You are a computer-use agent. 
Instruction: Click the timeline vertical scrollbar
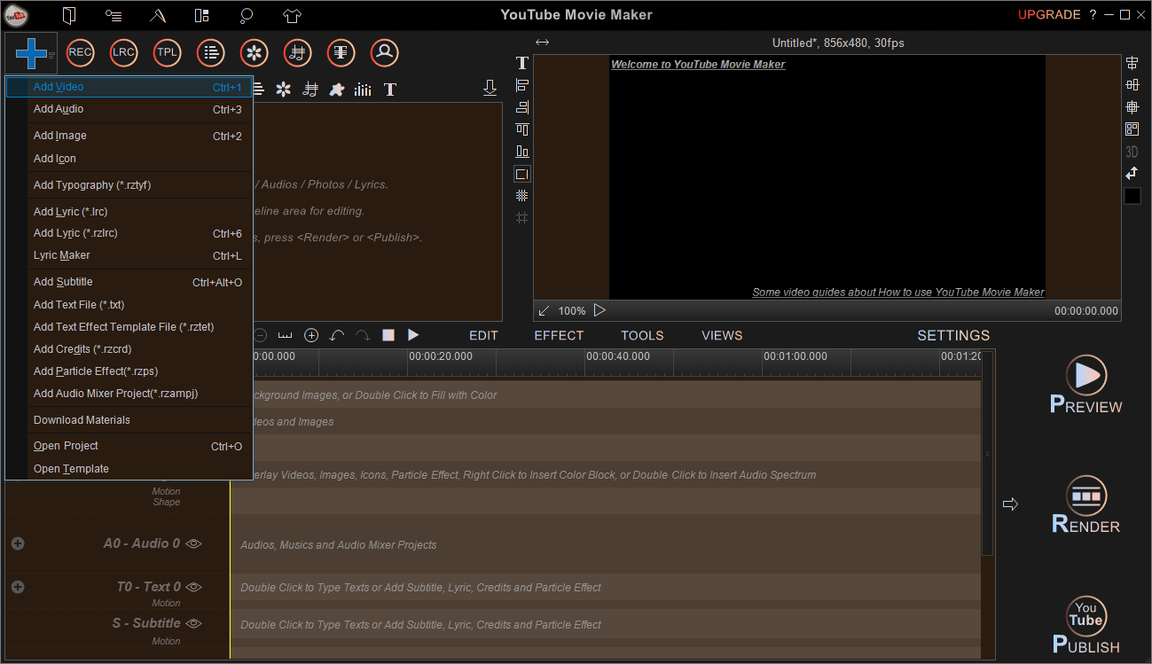988,452
